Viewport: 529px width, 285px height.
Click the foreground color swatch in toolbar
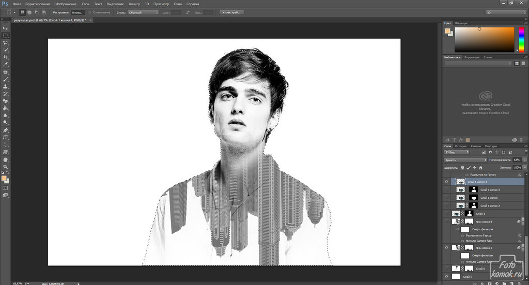pyautogui.click(x=4, y=178)
